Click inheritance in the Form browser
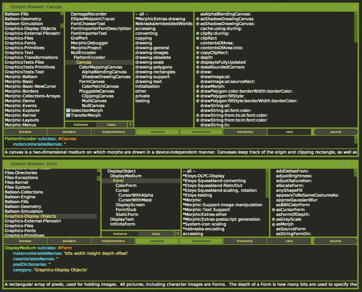362x292 pixels. (201, 241)
